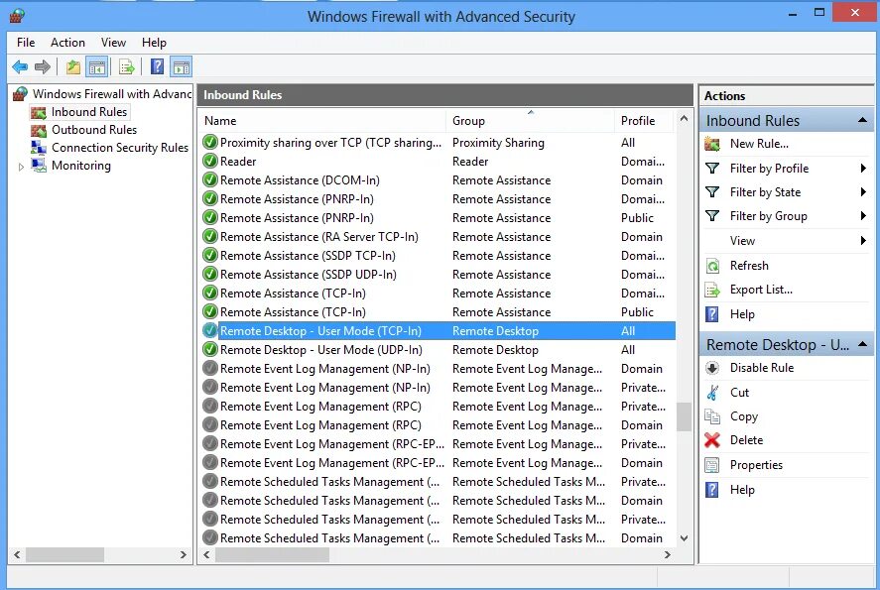The width and height of the screenshot is (880, 590).
Task: Click New Rule... in the Actions pane
Action: (x=759, y=144)
